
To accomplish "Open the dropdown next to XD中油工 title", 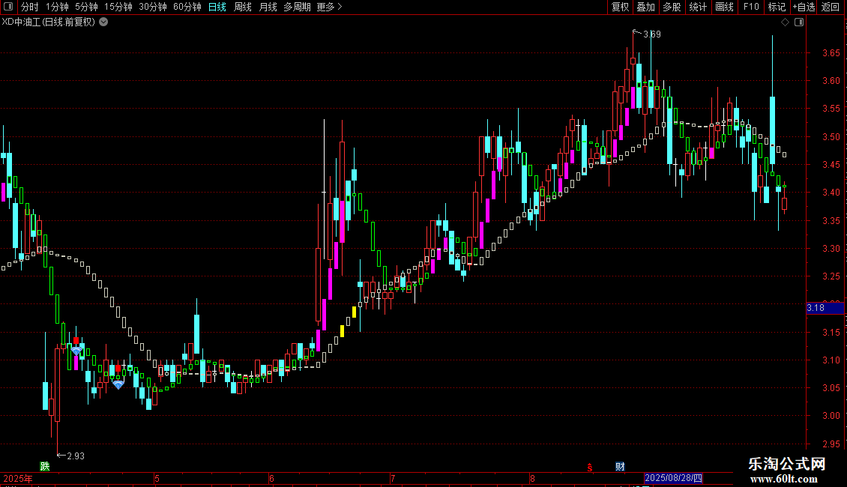I will (x=103, y=22).
